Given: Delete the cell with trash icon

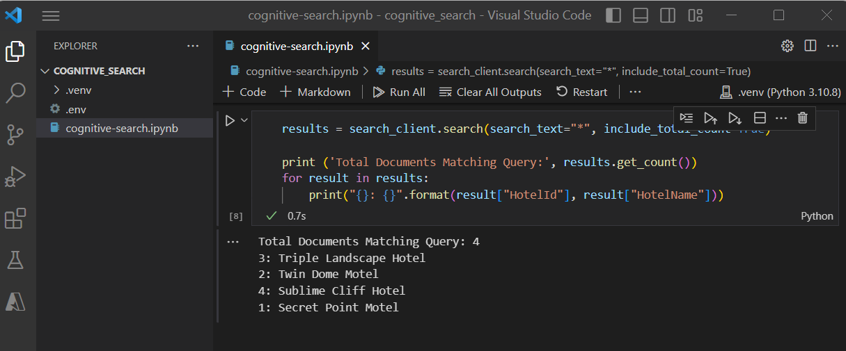Looking at the screenshot, I should pos(802,118).
